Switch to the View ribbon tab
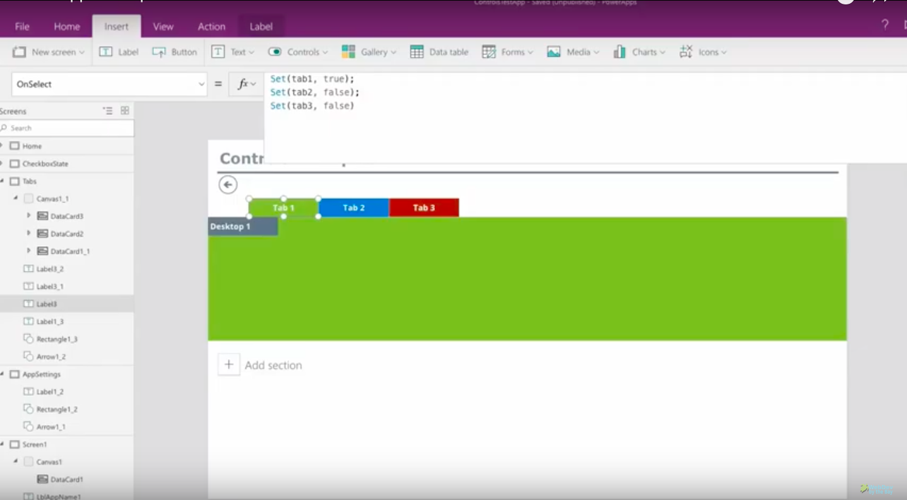This screenshot has width=907, height=500. [x=163, y=26]
